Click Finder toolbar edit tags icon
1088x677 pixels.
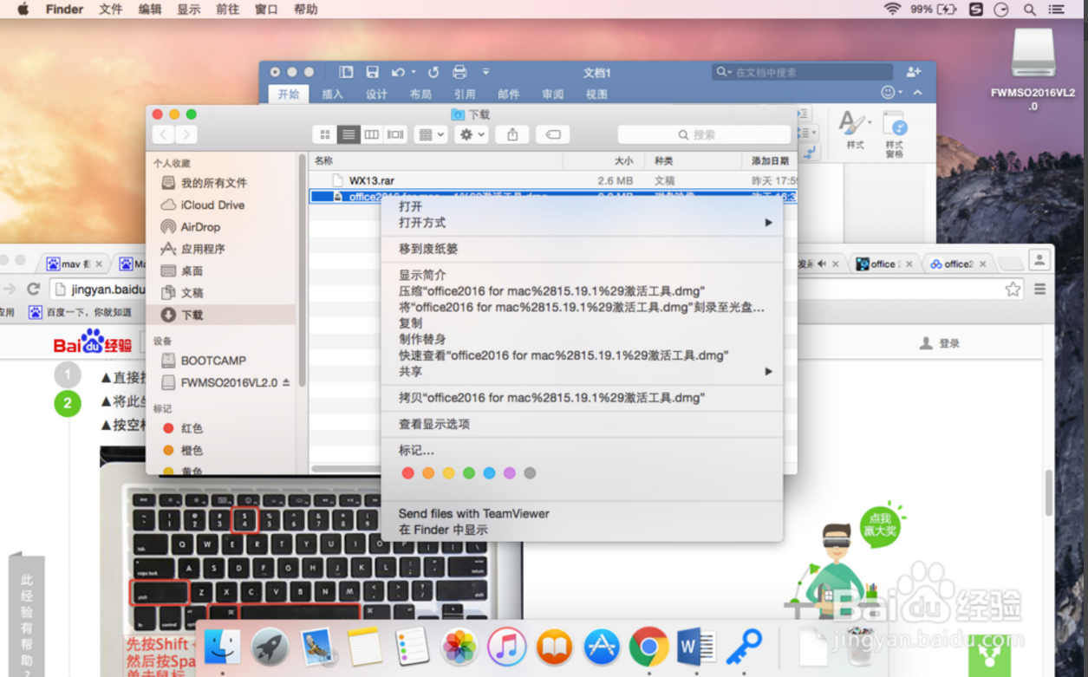click(553, 134)
